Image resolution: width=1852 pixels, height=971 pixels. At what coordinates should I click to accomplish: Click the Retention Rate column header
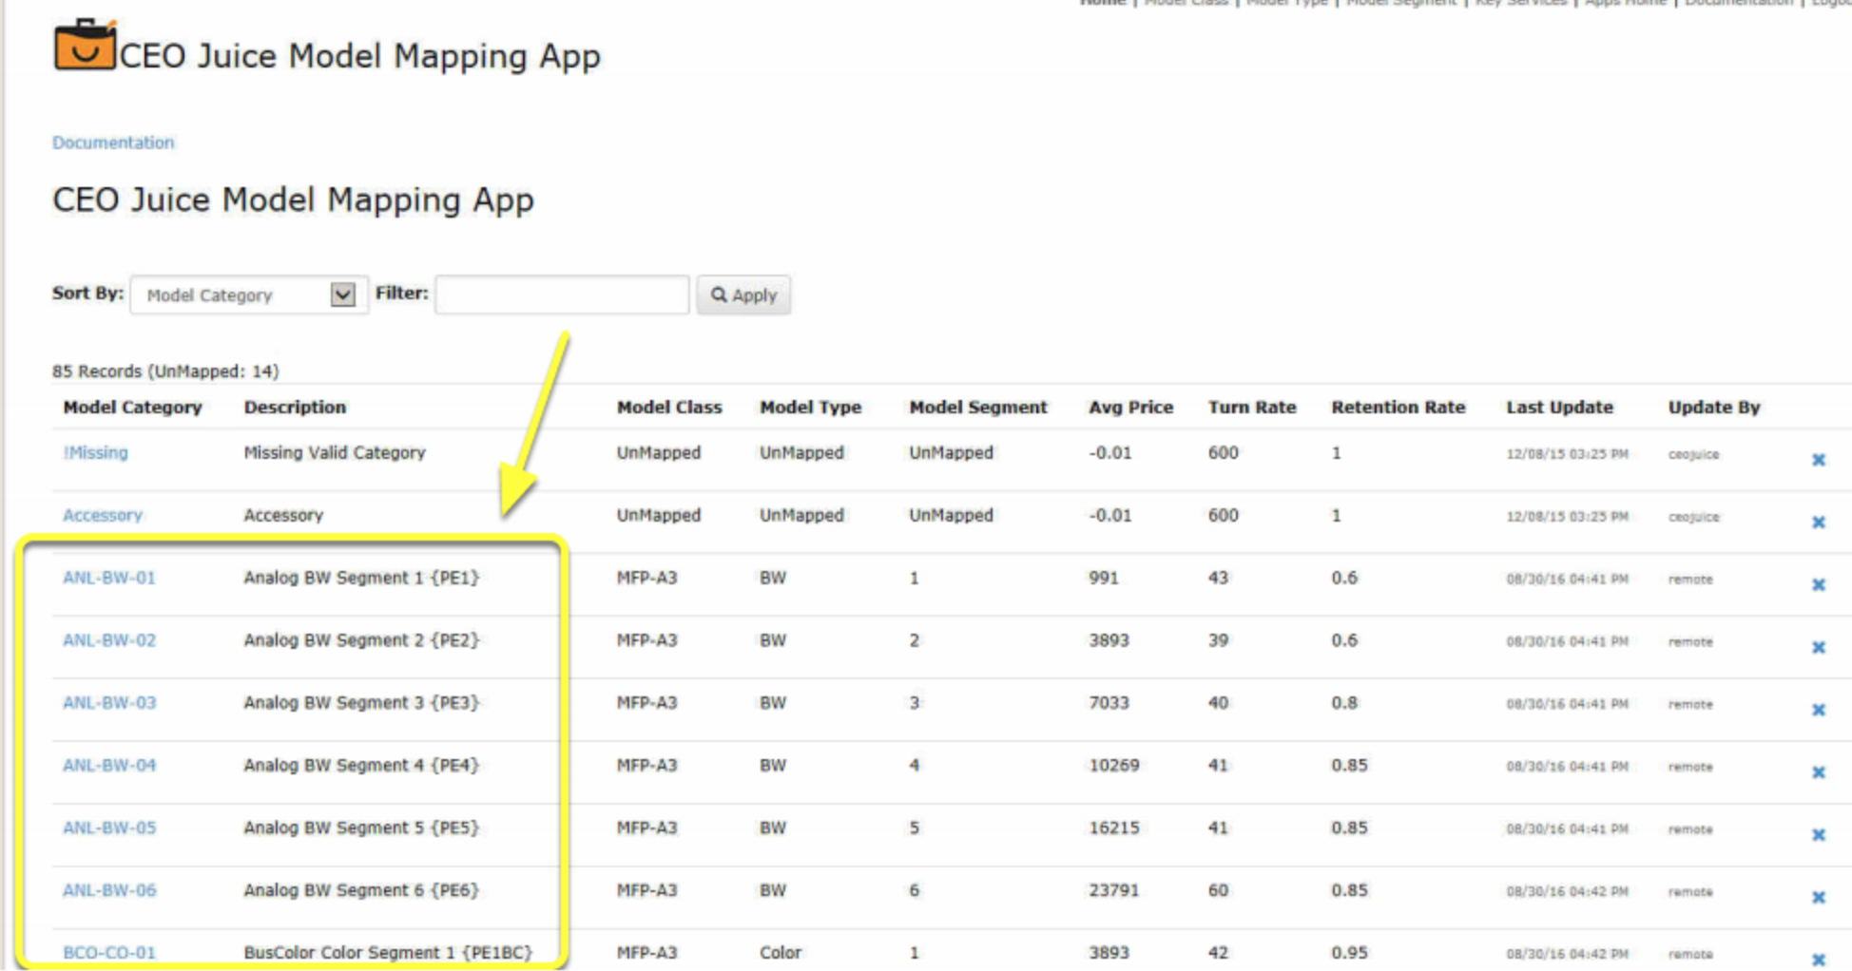(1398, 408)
